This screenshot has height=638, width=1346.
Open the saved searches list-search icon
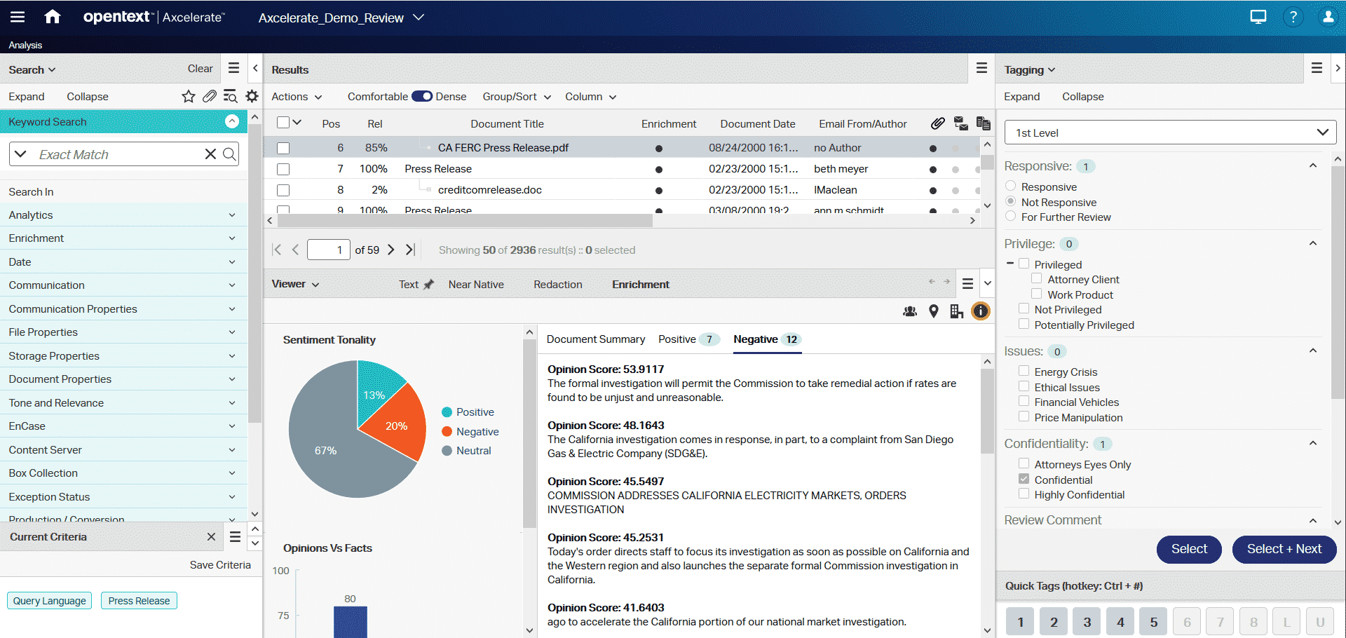pyautogui.click(x=230, y=96)
